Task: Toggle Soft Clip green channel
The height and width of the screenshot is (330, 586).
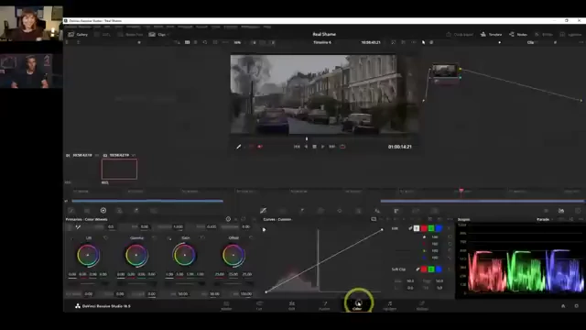Action: pyautogui.click(x=431, y=269)
